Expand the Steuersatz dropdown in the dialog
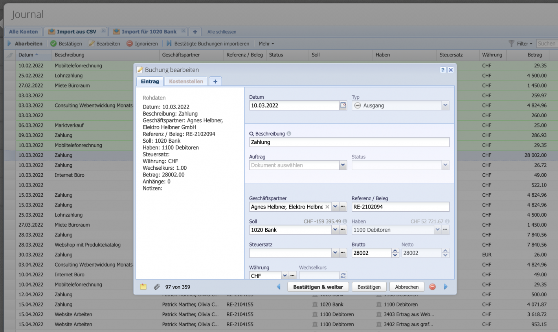Viewport: 558px width, 332px height. click(335, 253)
